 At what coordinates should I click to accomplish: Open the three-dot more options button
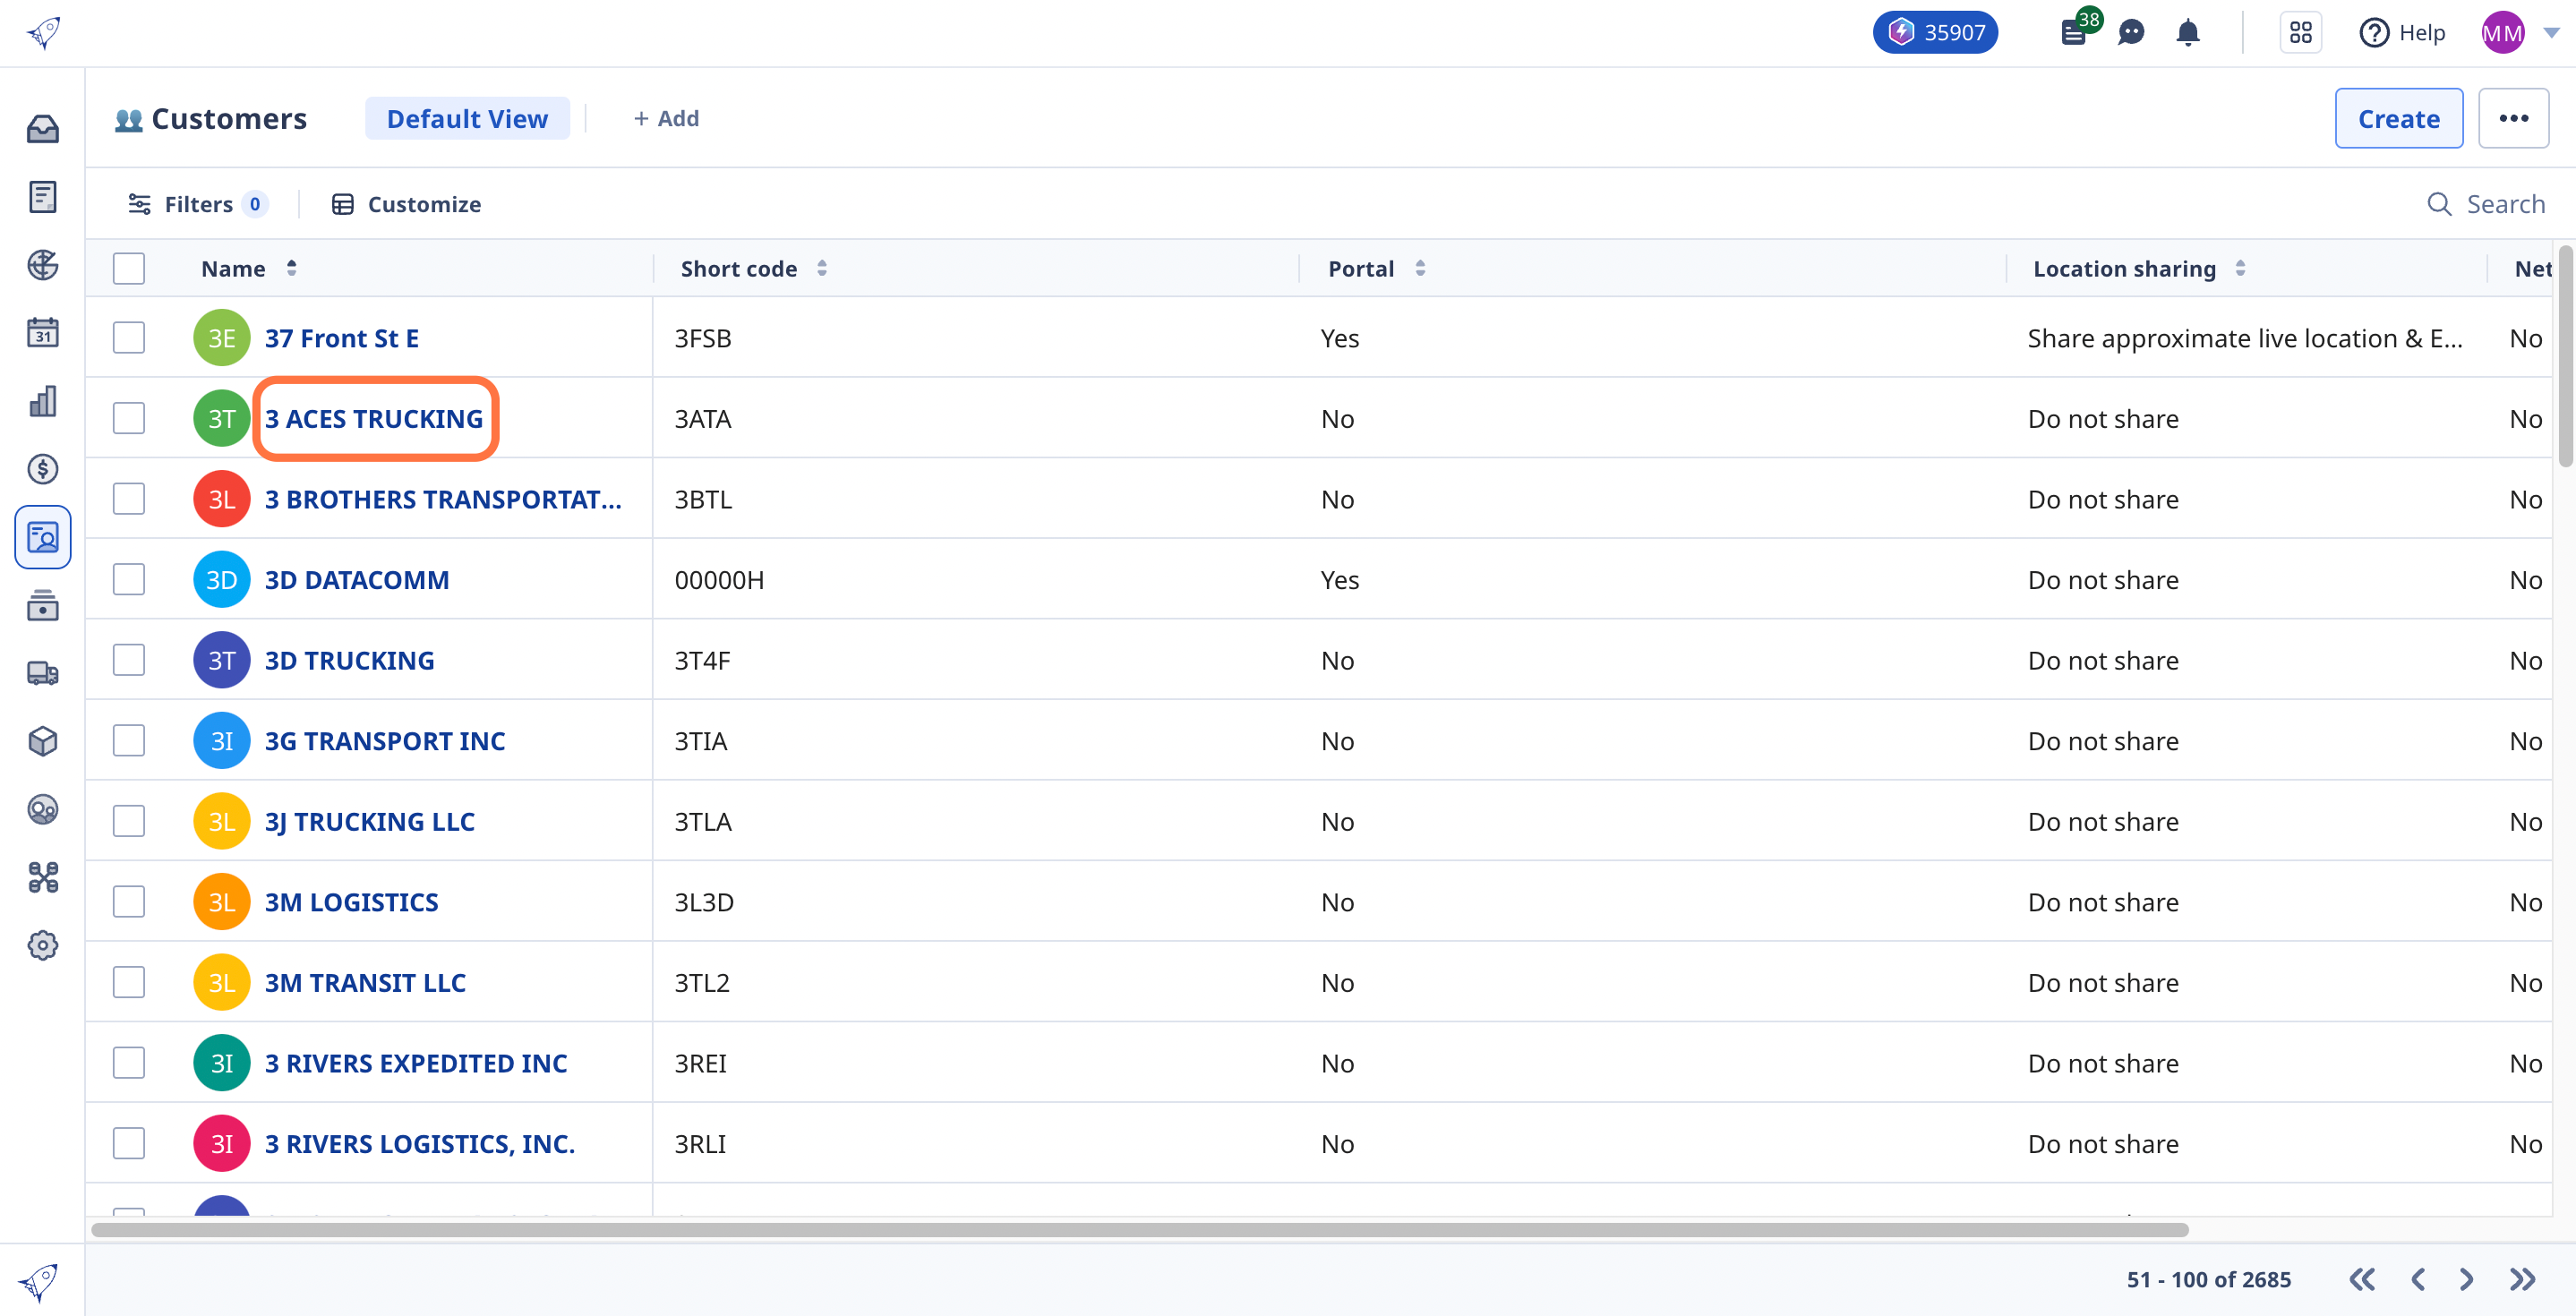2513,119
